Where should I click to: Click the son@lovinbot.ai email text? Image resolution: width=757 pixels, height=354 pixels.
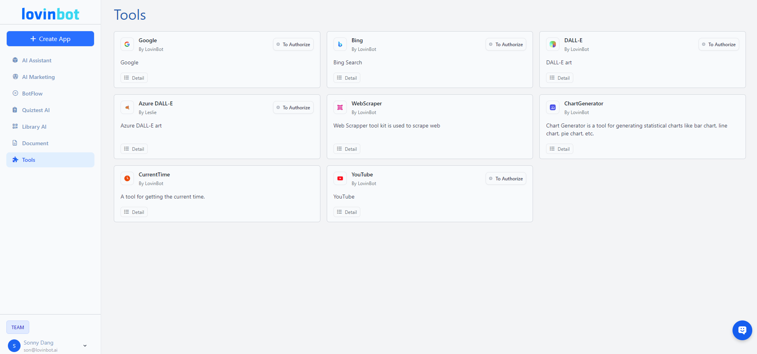tap(40, 350)
